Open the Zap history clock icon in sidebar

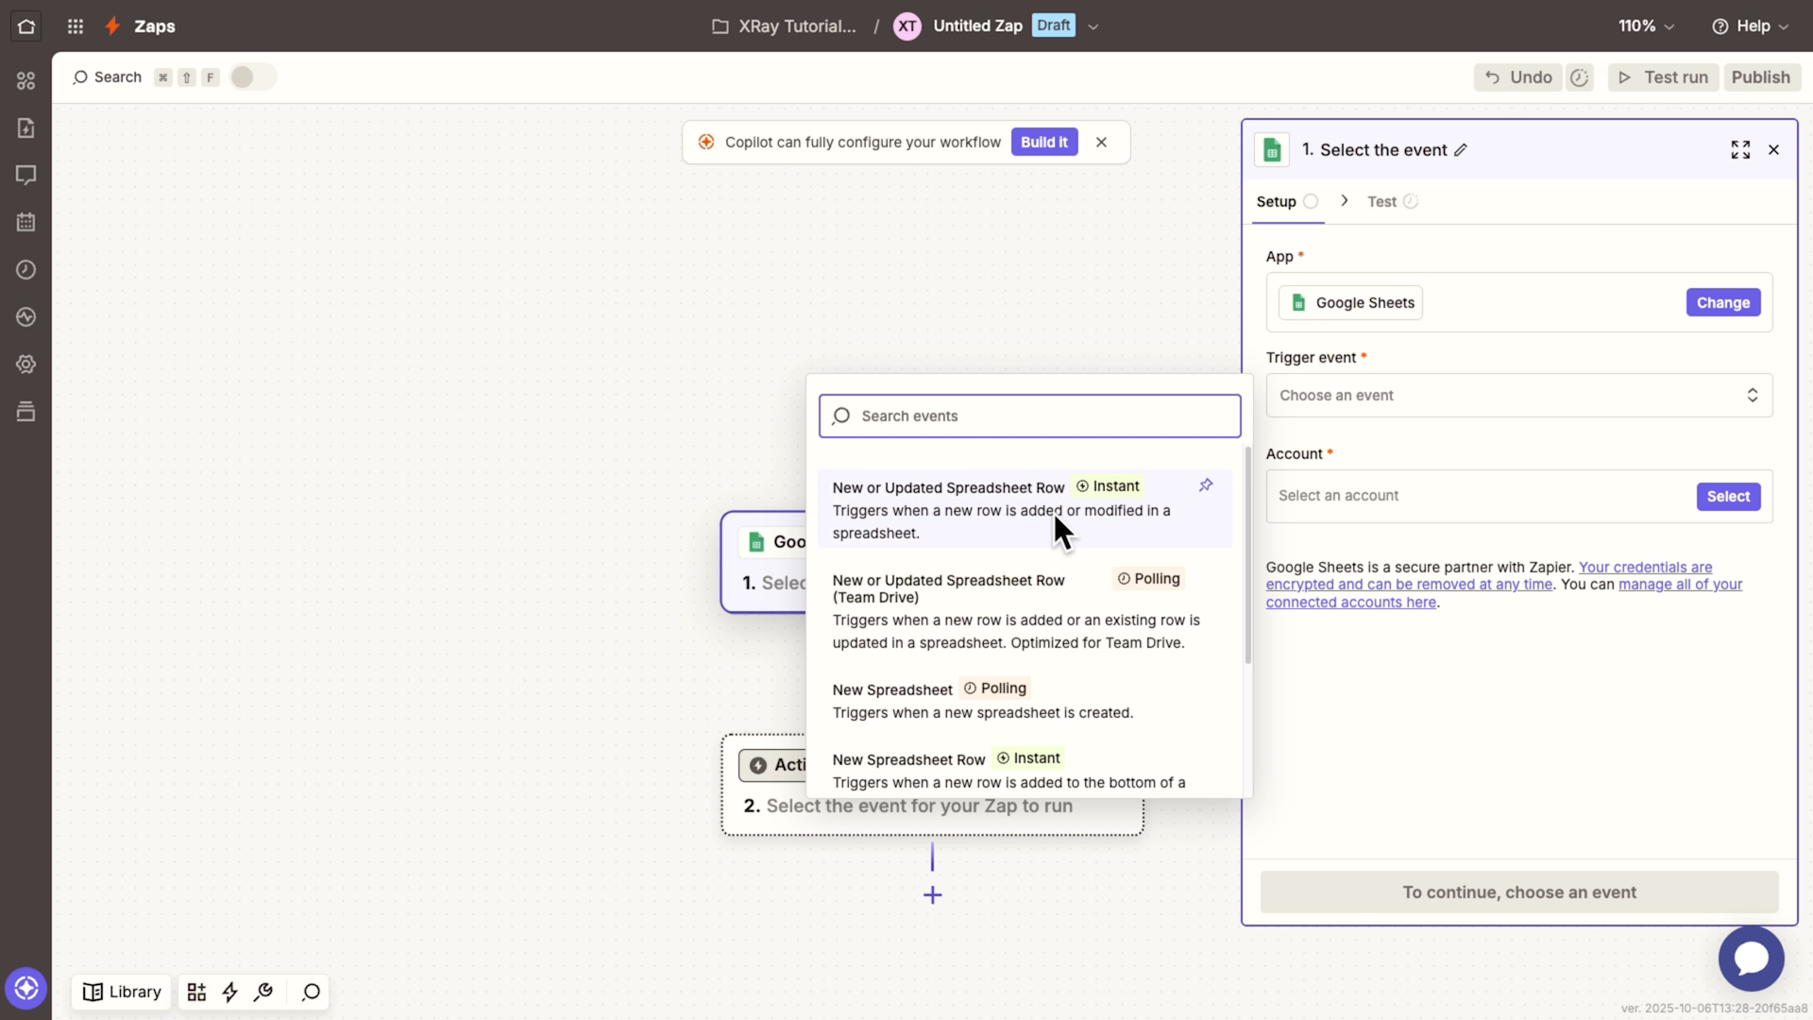pyautogui.click(x=25, y=270)
